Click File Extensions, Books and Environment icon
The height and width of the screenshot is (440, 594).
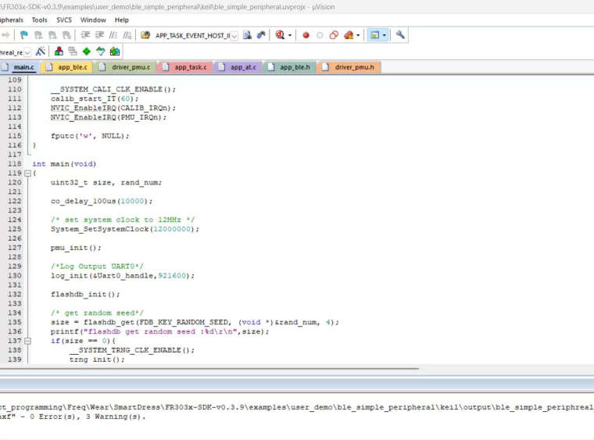click(59, 52)
